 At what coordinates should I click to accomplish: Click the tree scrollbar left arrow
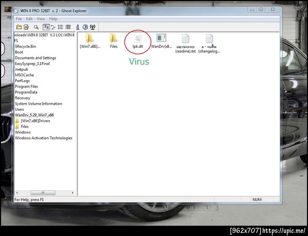pyautogui.click(x=17, y=192)
